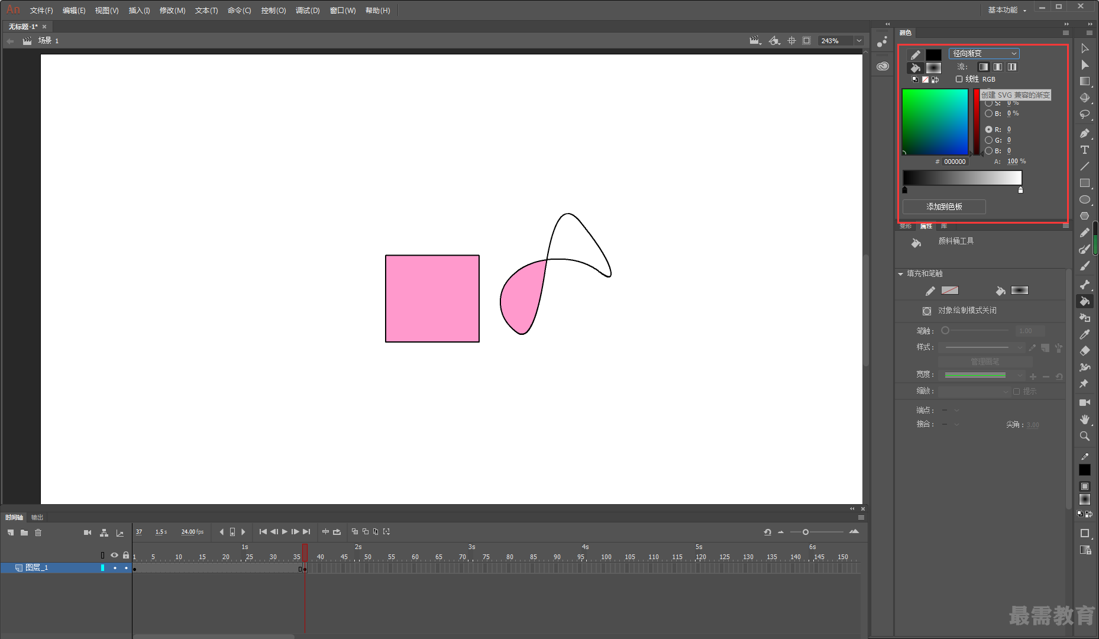The image size is (1099, 639).
Task: Open the 文件(F) menu
Action: [x=41, y=11]
